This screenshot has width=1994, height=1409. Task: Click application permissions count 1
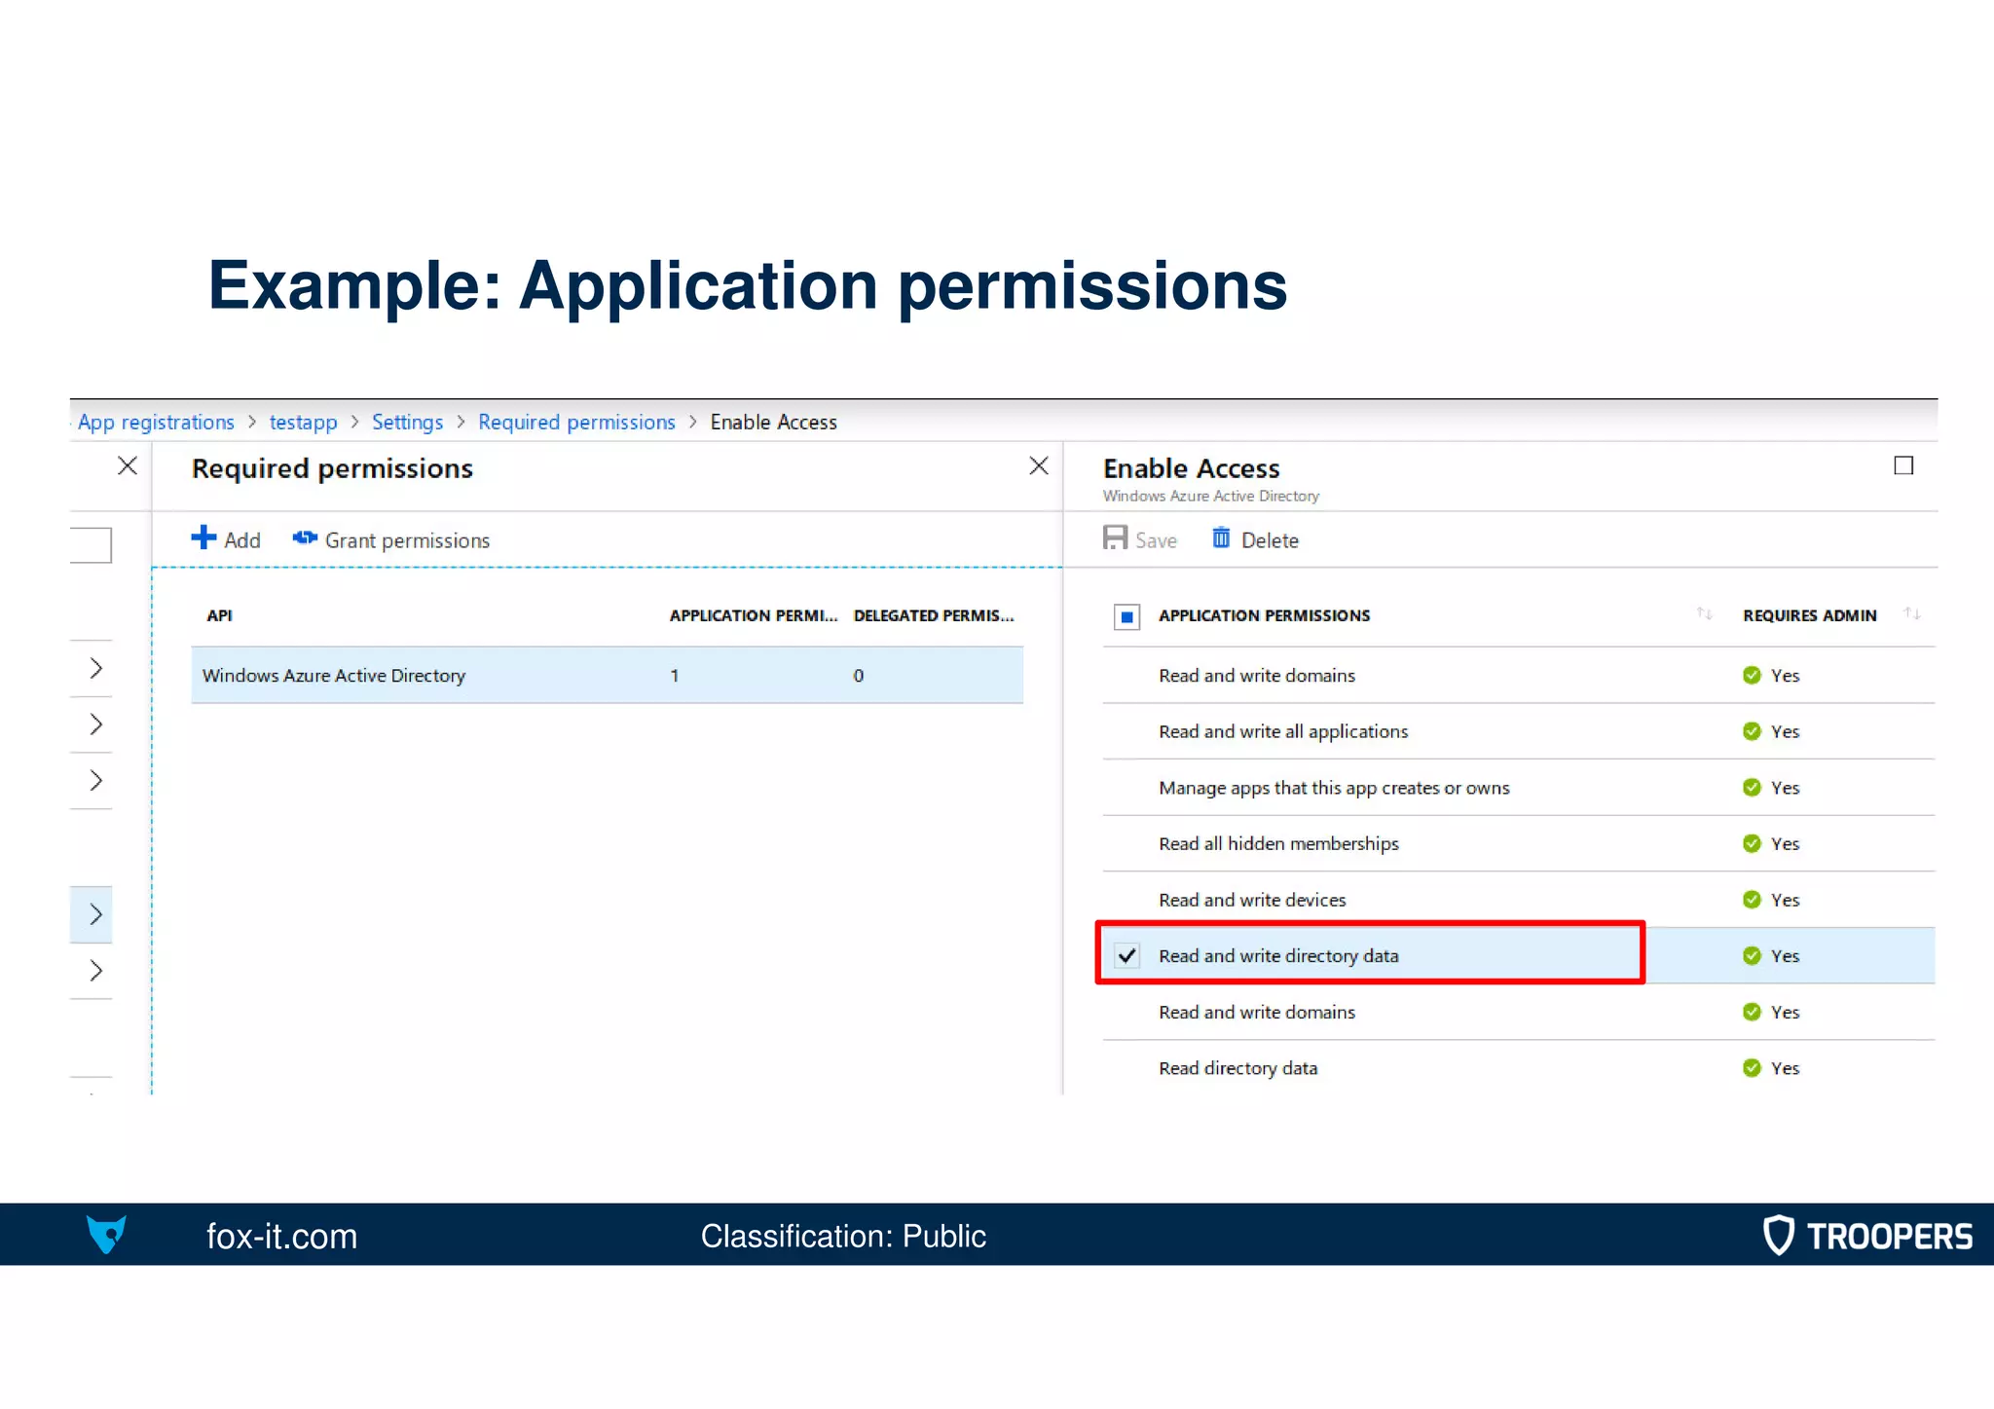point(674,676)
